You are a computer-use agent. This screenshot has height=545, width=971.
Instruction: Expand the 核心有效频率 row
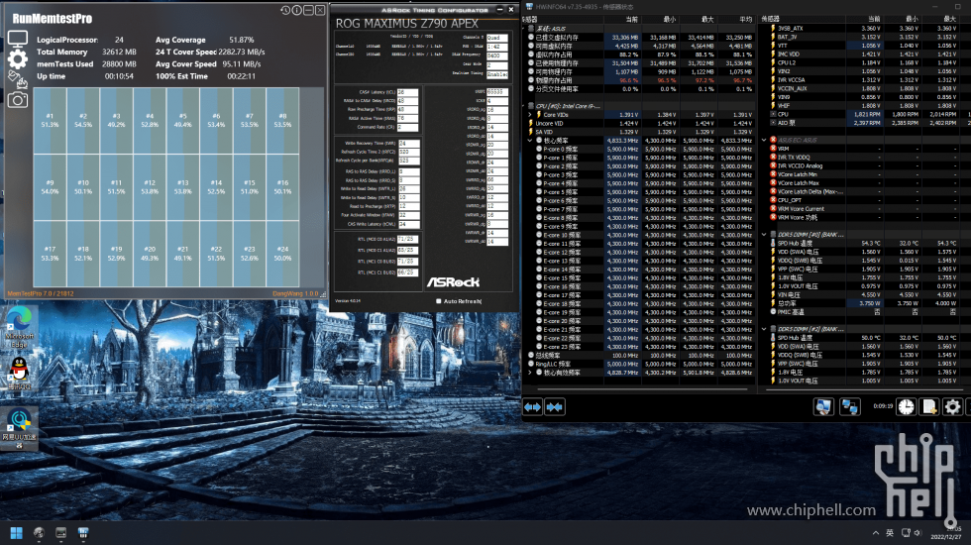(530, 373)
